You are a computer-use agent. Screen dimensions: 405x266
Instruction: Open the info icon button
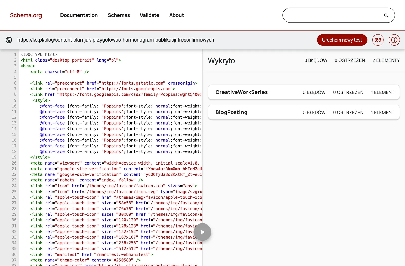coord(394,40)
